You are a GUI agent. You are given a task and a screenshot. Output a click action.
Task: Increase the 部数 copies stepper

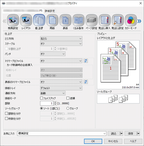(x=55, y=102)
